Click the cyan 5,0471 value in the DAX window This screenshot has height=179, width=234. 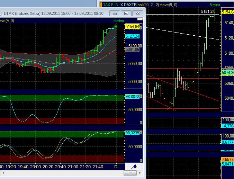(x=227, y=164)
